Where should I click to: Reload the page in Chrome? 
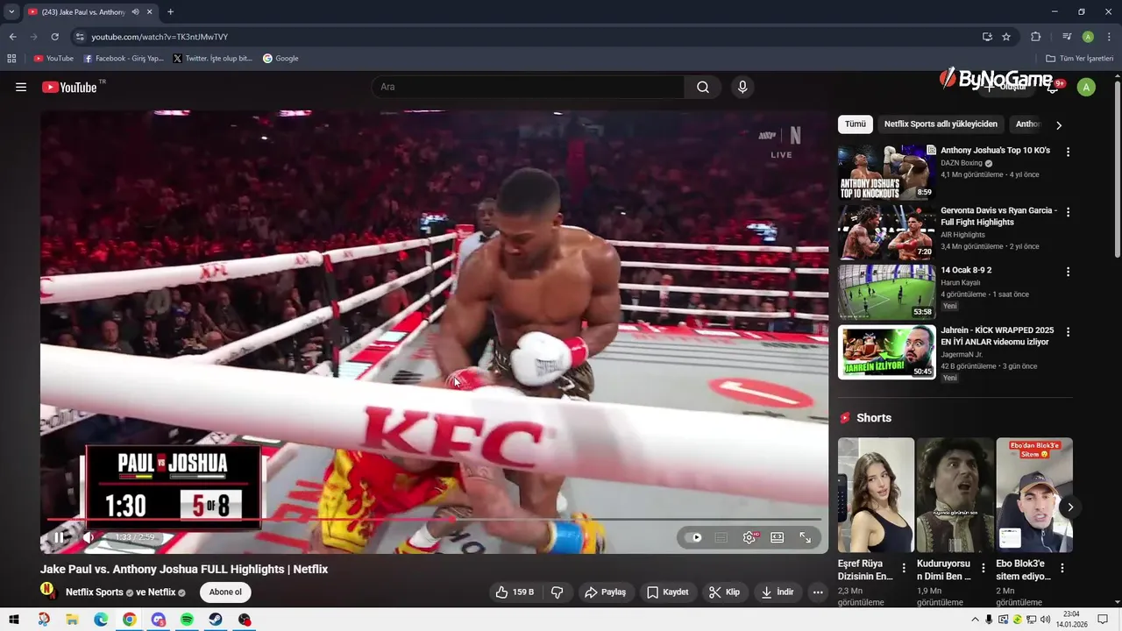54,37
